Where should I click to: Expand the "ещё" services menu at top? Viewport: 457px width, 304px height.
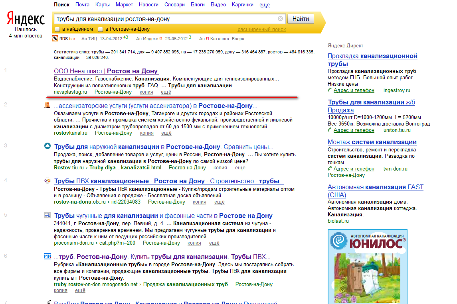point(265,5)
